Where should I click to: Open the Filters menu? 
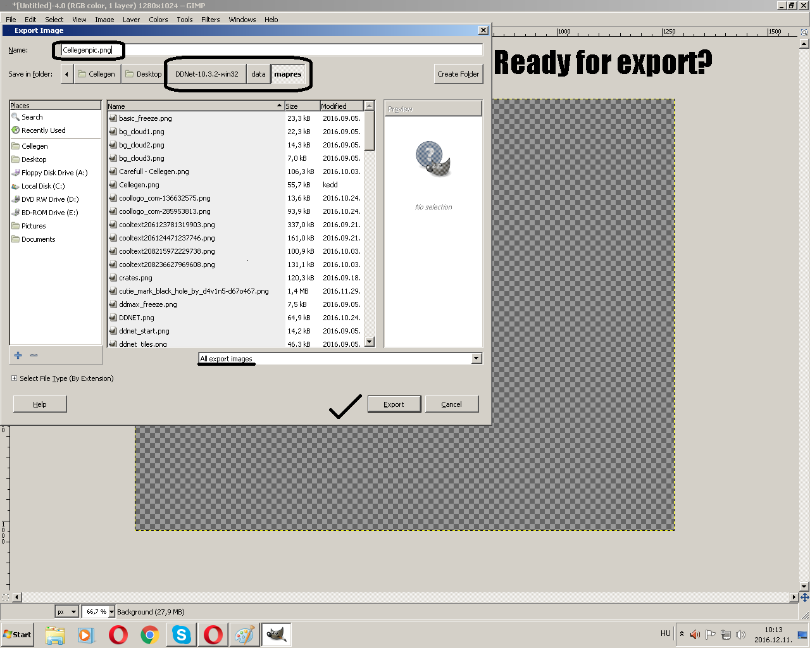tap(210, 20)
